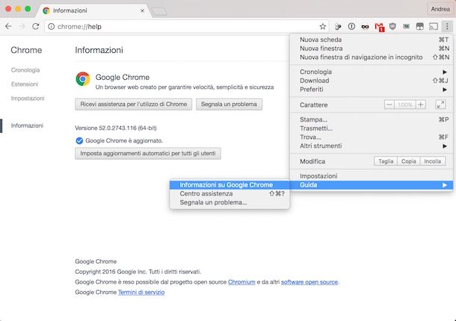Viewport: 456px width, 321px height.
Task: Reload the chrome://help page
Action: point(35,26)
